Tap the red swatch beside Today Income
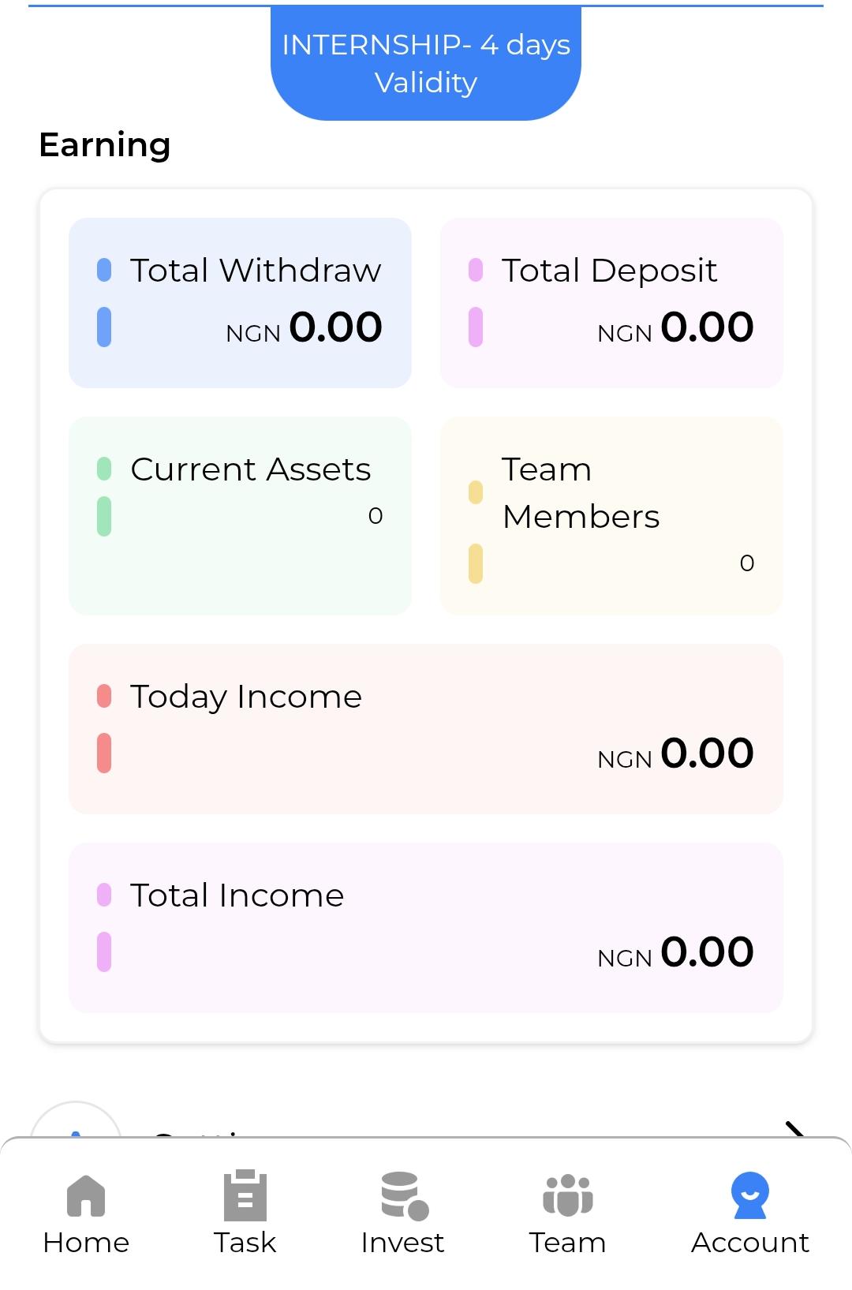This screenshot has height=1290, width=852. coord(104,696)
